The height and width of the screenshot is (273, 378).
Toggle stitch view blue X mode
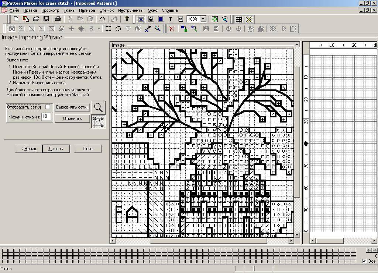(x=141, y=19)
